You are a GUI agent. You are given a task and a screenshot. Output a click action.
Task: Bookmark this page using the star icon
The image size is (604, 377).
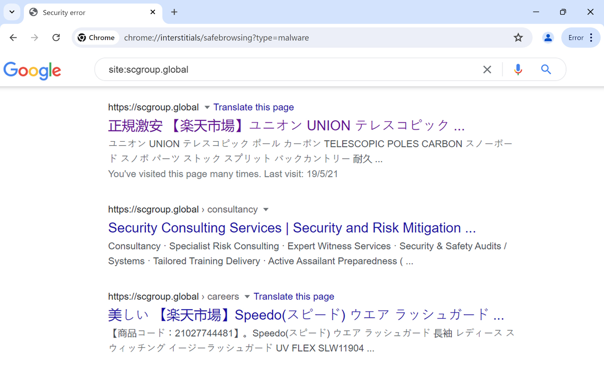(518, 37)
